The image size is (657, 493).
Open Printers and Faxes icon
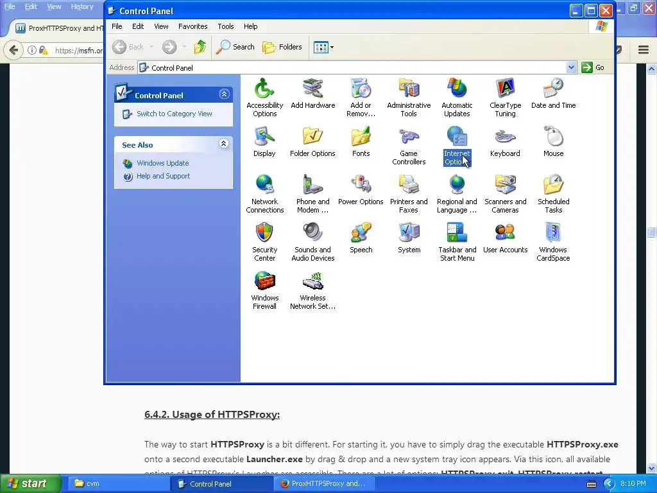point(409,194)
